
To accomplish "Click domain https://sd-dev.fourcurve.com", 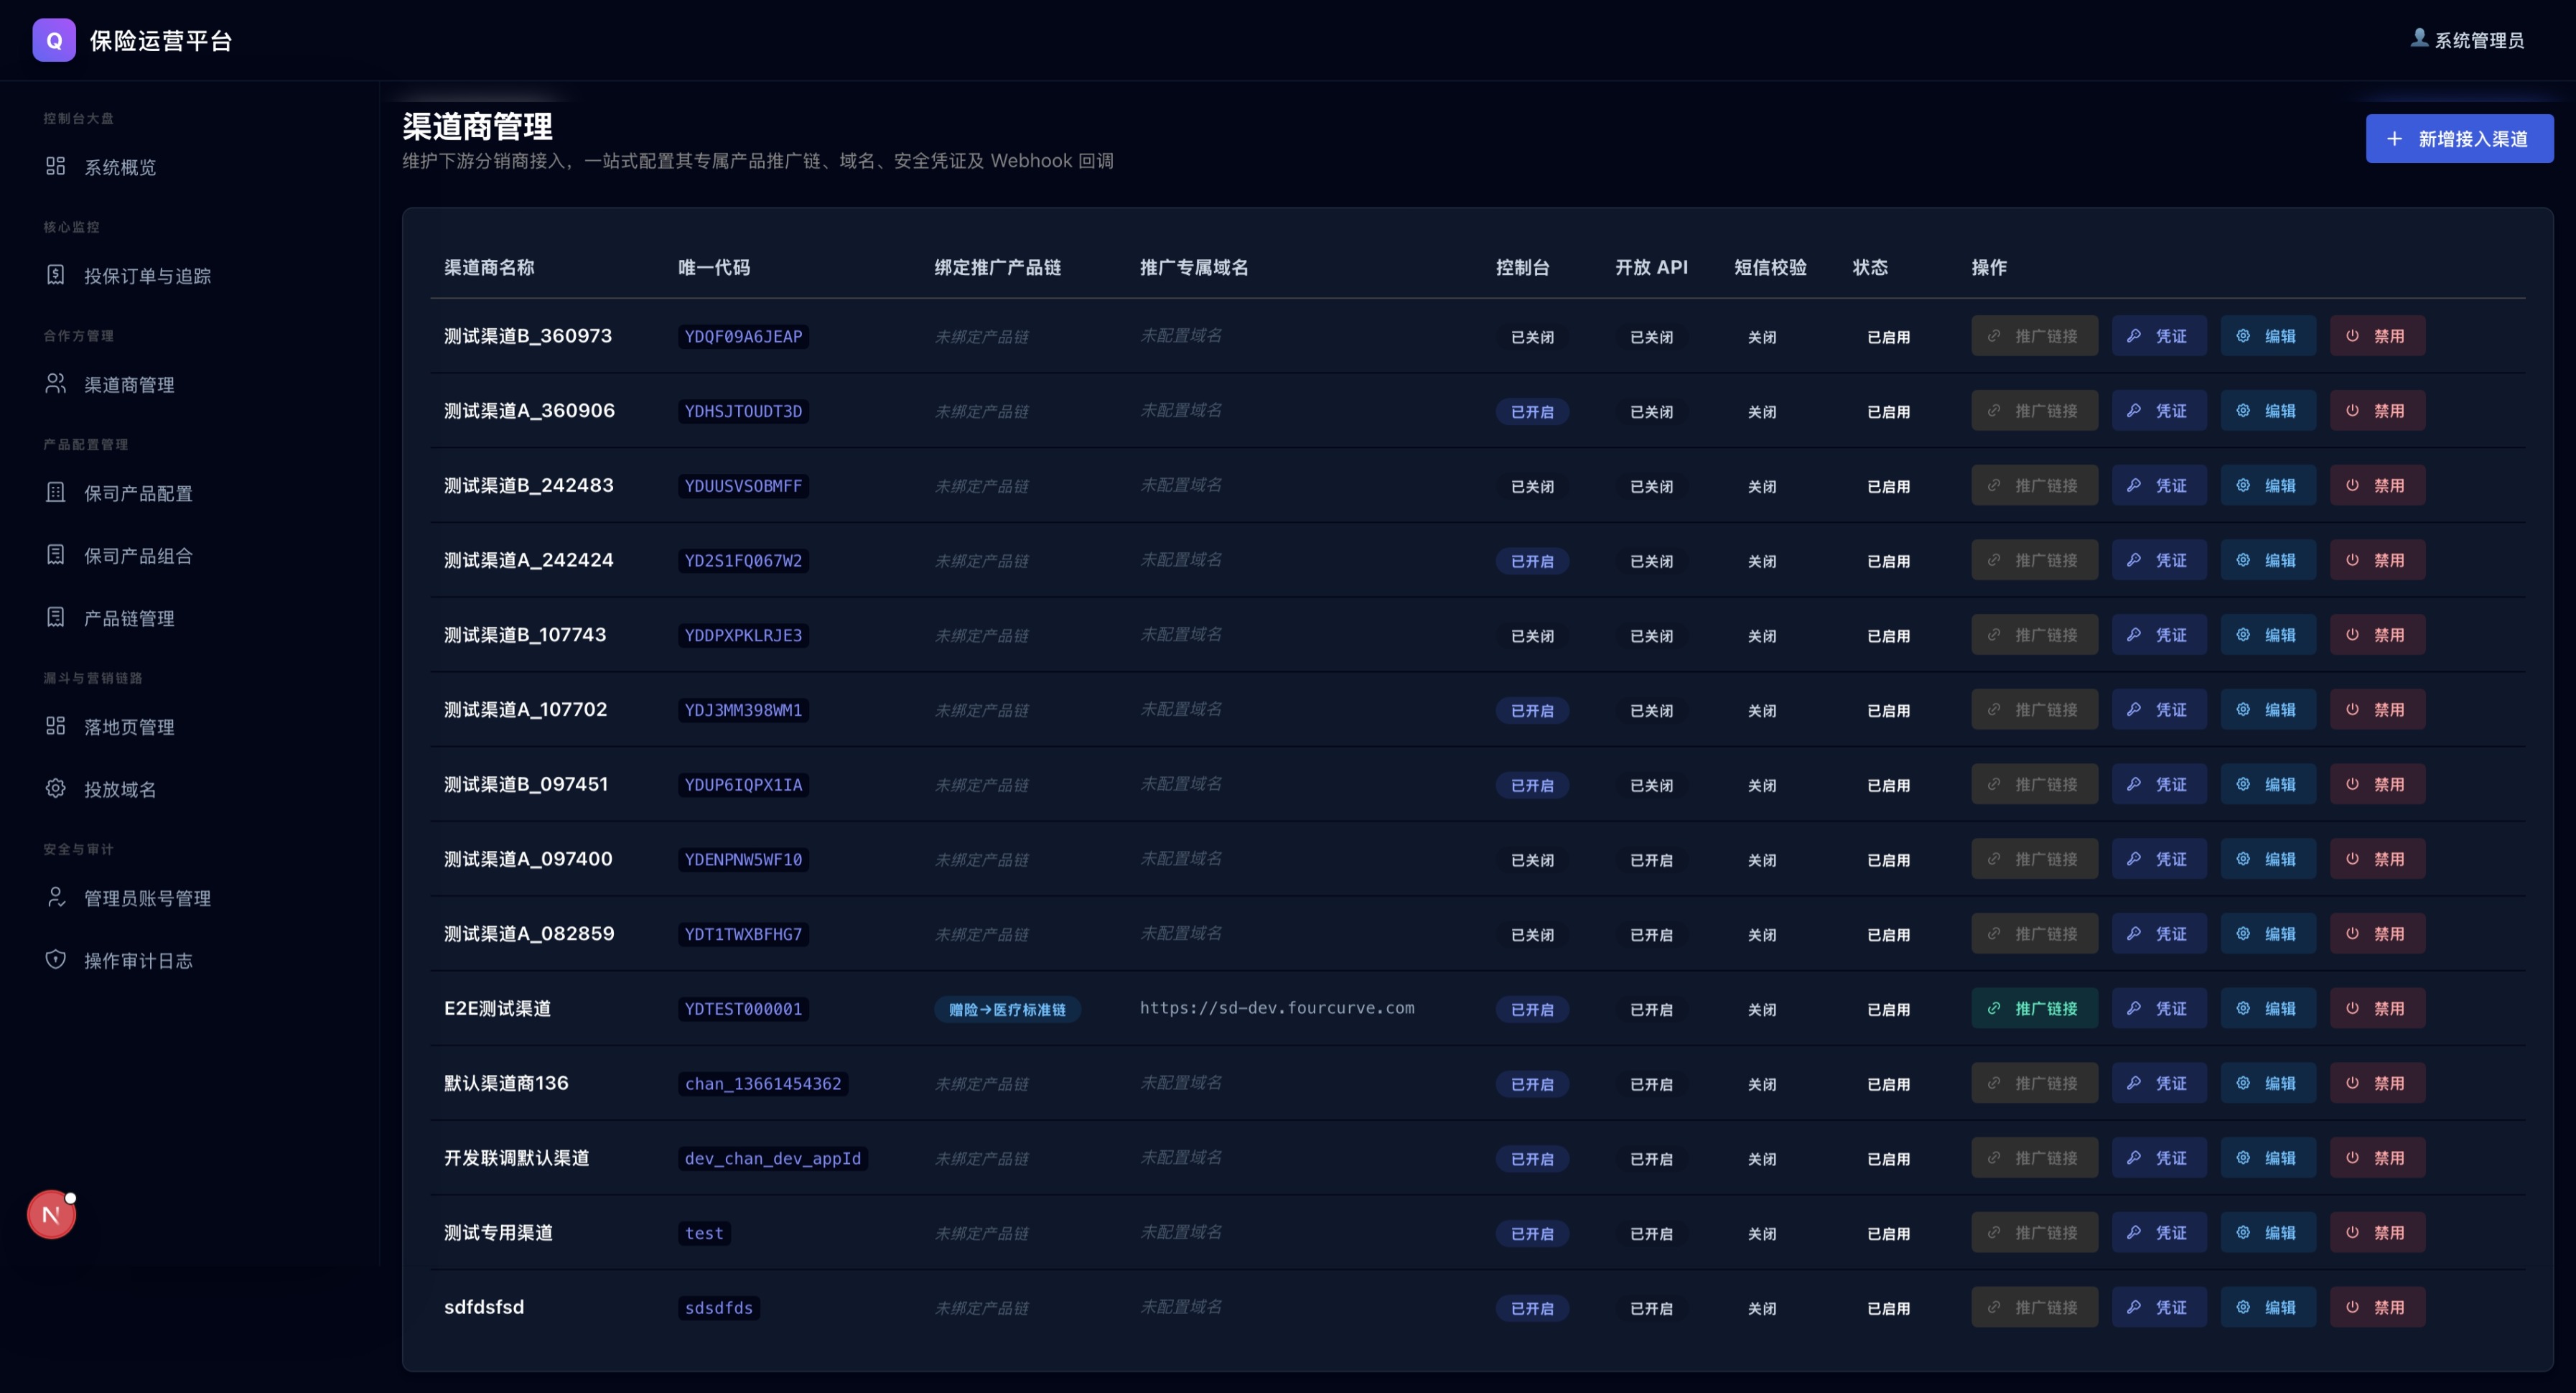I will pos(1277,1008).
